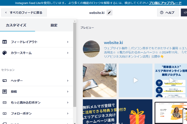Click the embed code button icon

(185, 12)
